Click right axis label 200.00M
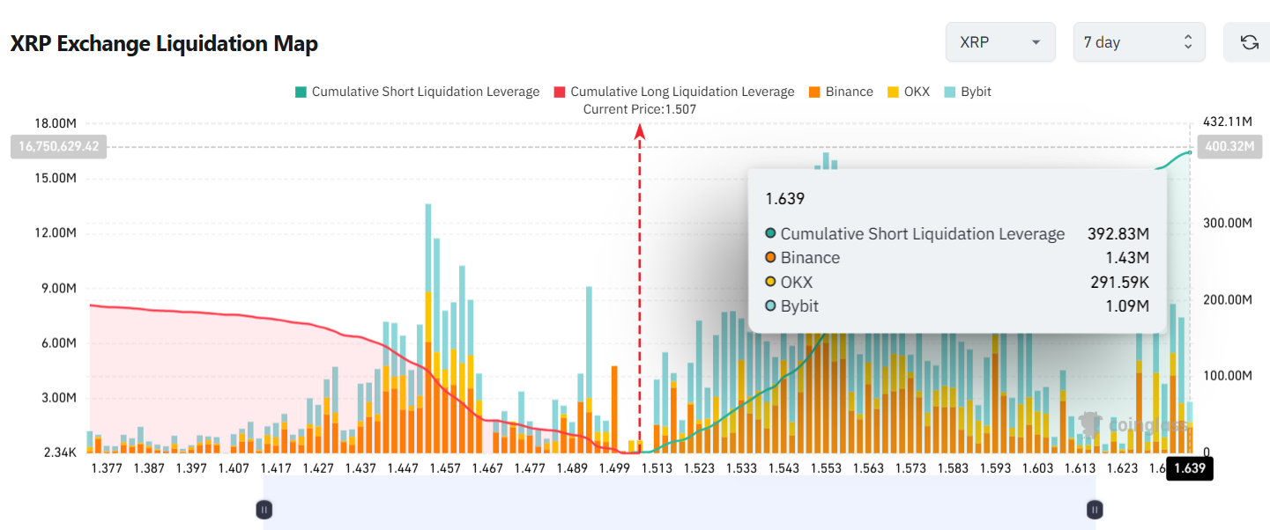The image size is (1270, 530). (1228, 299)
